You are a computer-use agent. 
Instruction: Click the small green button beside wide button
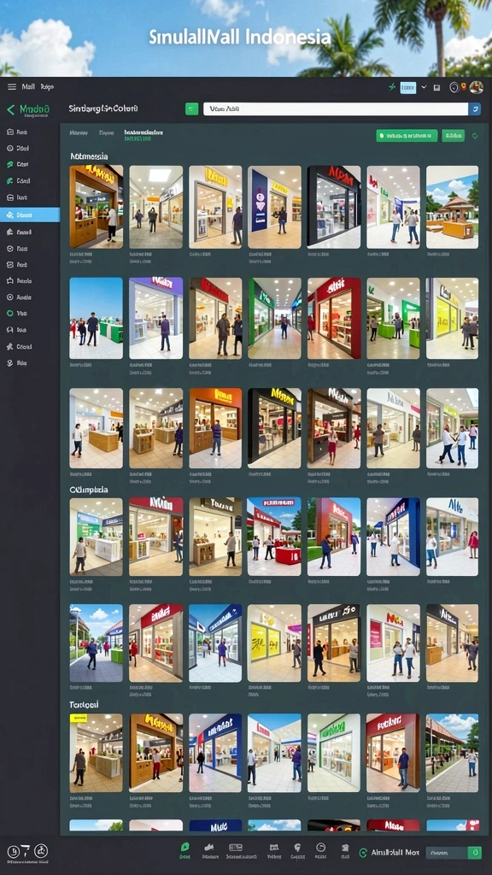pyautogui.click(x=453, y=136)
